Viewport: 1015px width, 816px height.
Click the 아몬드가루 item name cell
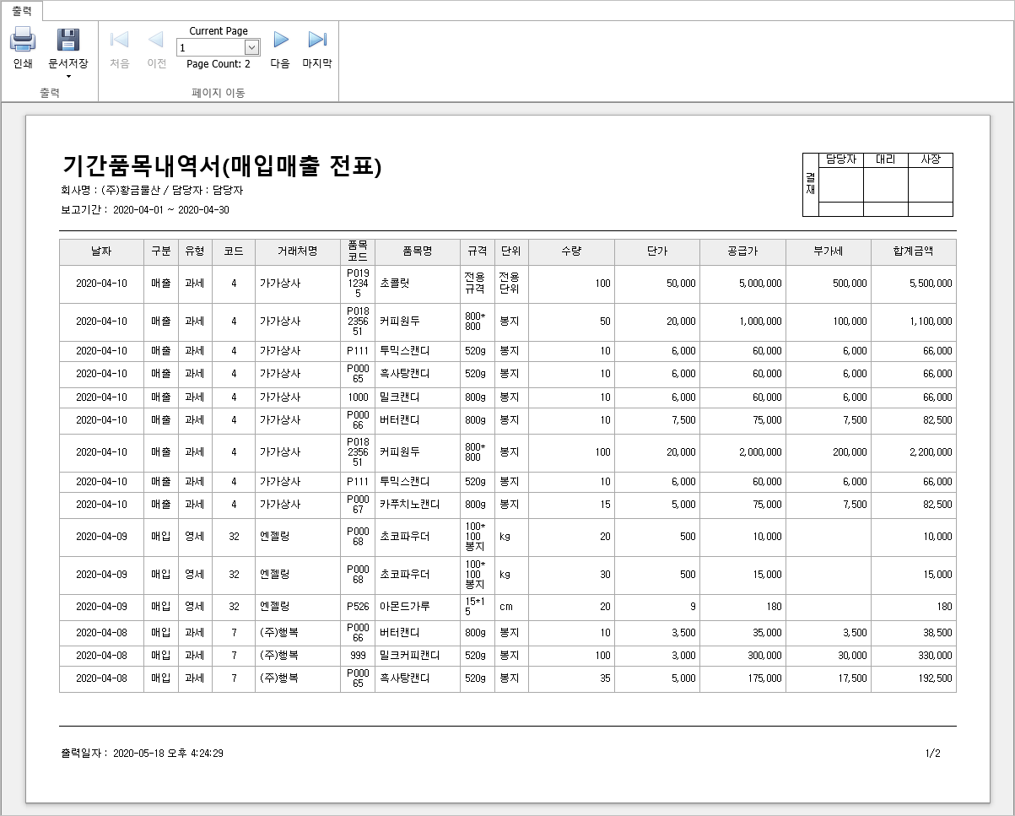pyautogui.click(x=418, y=607)
